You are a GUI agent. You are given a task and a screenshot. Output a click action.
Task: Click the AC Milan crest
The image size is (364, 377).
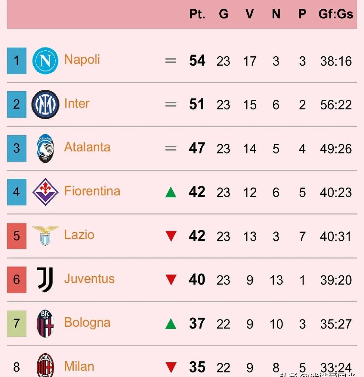(45, 365)
